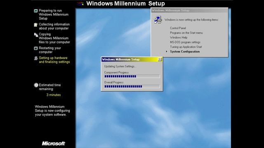Click 'Updating System Settings...' text
The width and height of the screenshot is (264, 148).
tap(120, 66)
